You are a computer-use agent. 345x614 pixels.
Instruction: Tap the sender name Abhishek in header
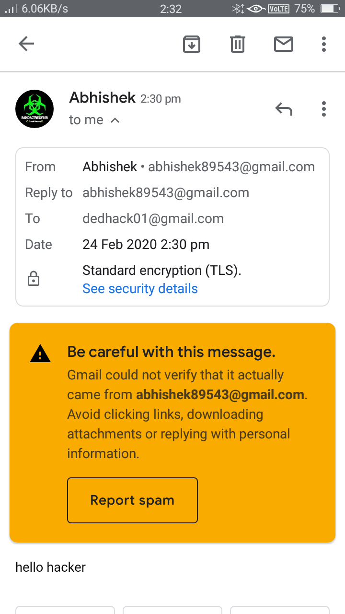pyautogui.click(x=103, y=98)
